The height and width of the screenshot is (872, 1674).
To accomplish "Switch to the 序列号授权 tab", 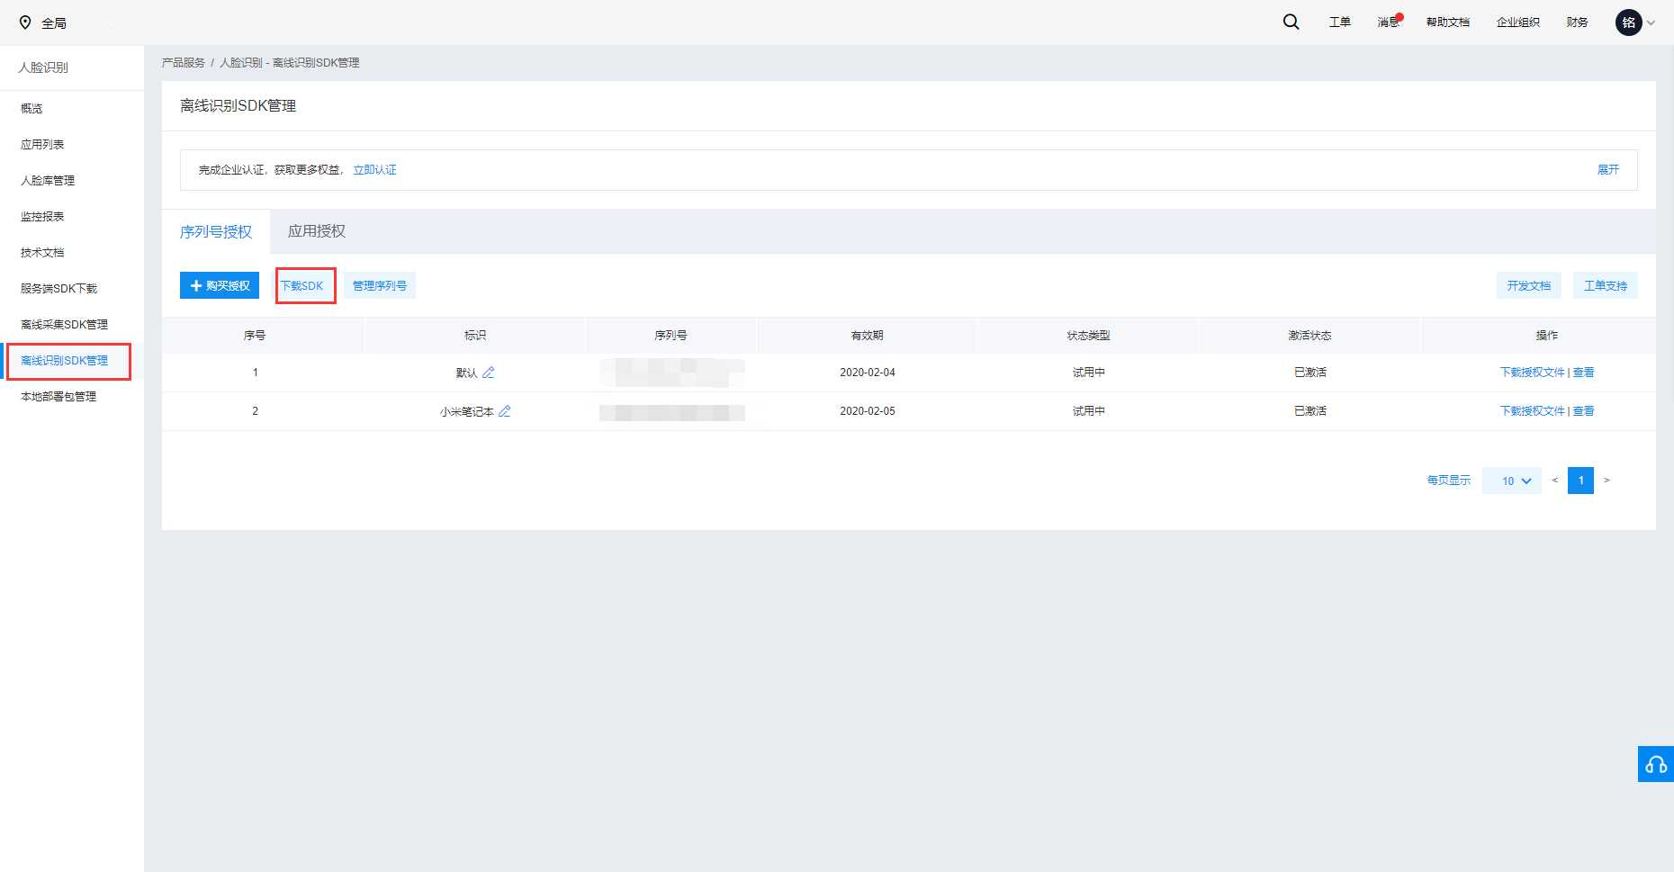I will coord(216,232).
